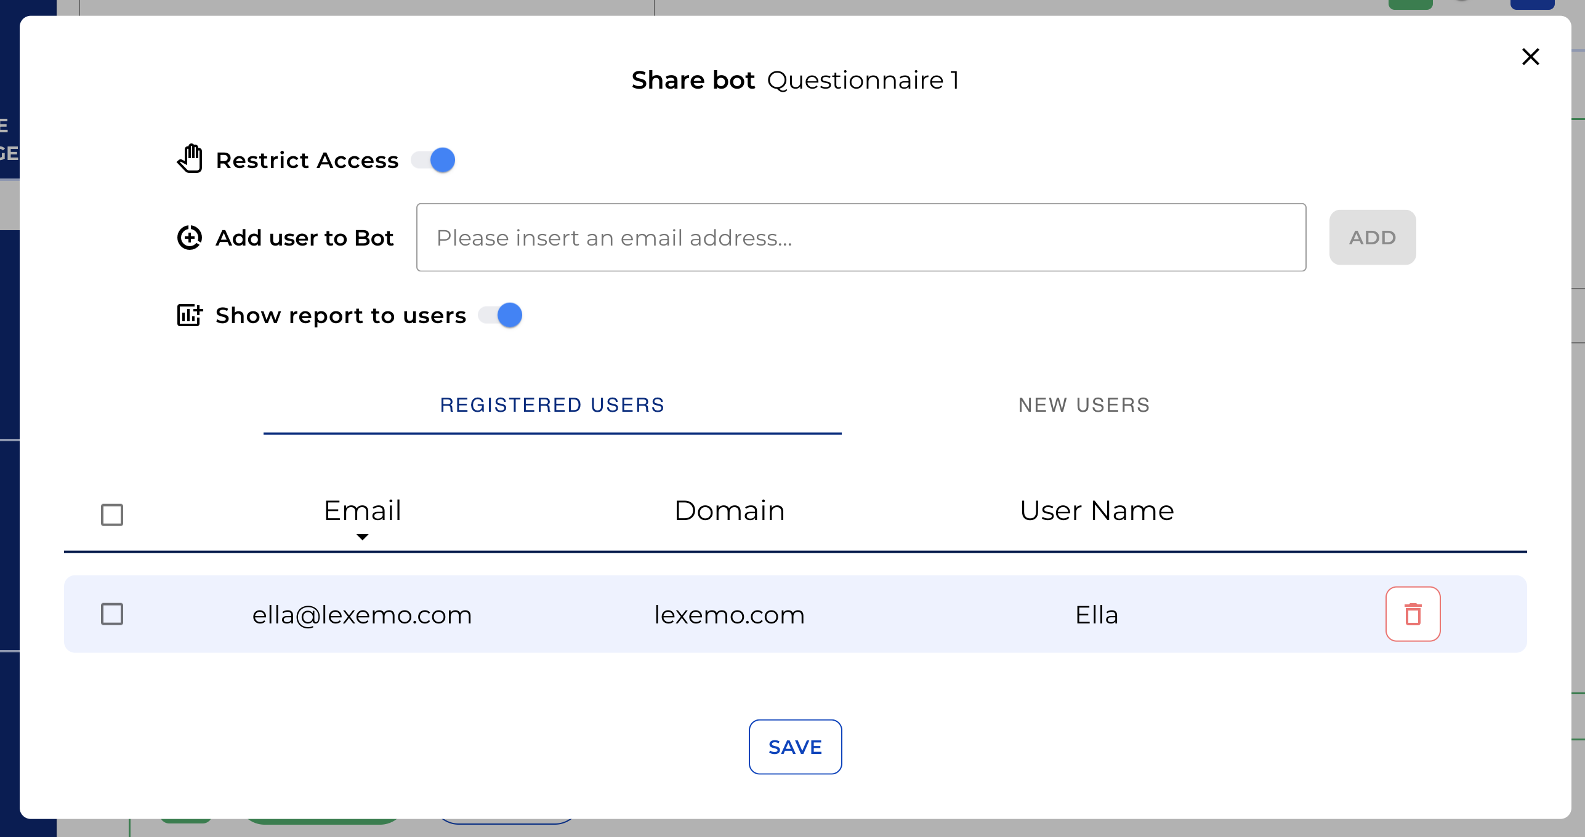Check the select-all users checkbox

click(112, 515)
